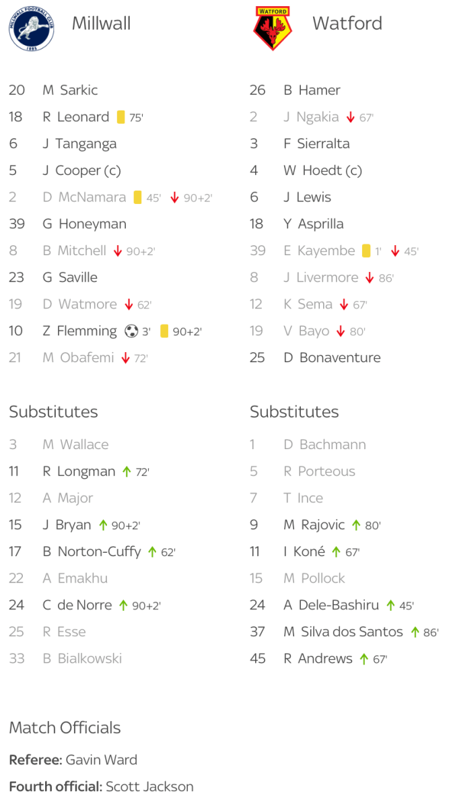
Task: Click the red arrow next to Bayo
Action: [341, 331]
